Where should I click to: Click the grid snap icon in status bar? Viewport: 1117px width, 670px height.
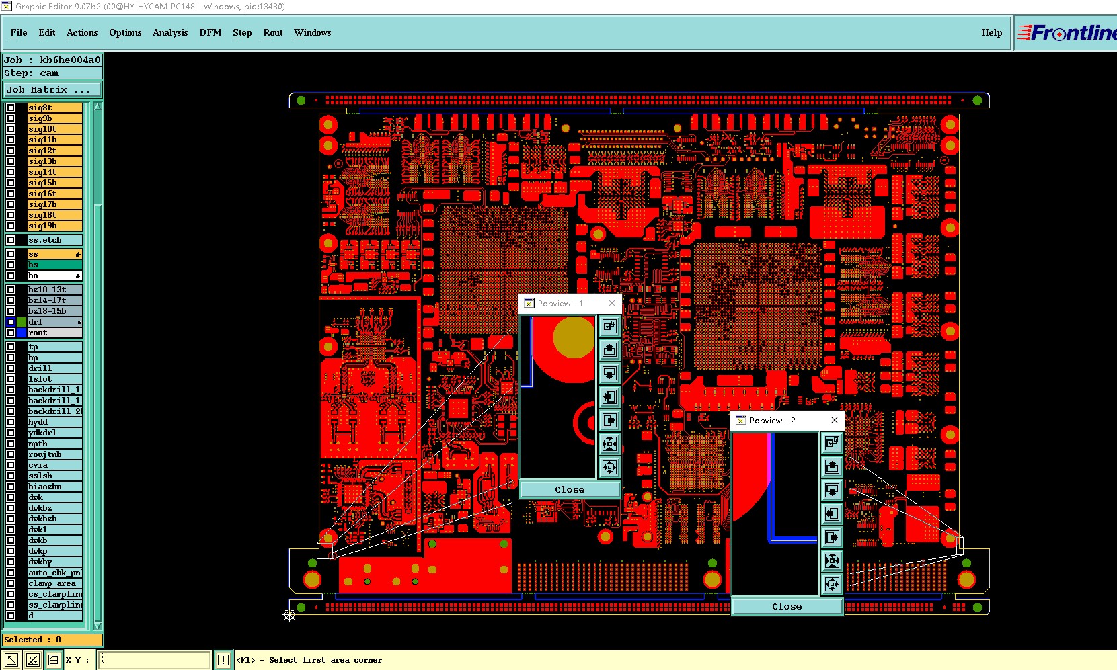(x=54, y=660)
